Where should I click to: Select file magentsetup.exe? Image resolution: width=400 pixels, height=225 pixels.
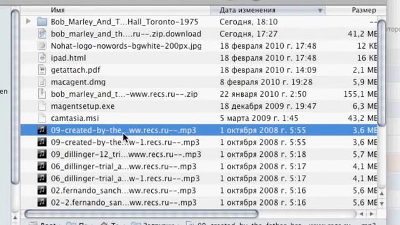(x=82, y=106)
